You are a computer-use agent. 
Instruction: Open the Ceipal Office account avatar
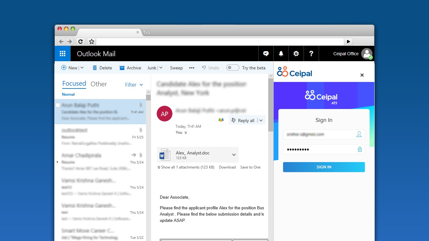[367, 54]
